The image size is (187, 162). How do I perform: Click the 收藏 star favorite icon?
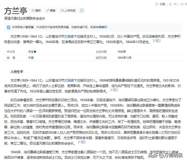pos(157,4)
